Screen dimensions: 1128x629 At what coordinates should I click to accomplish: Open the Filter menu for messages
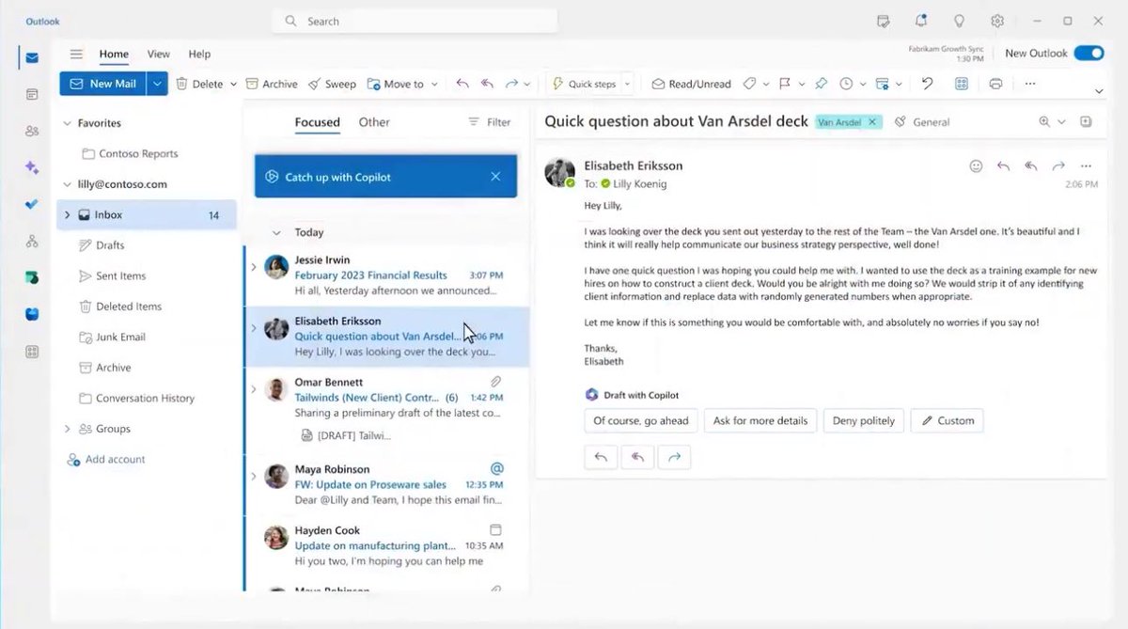[x=489, y=122]
